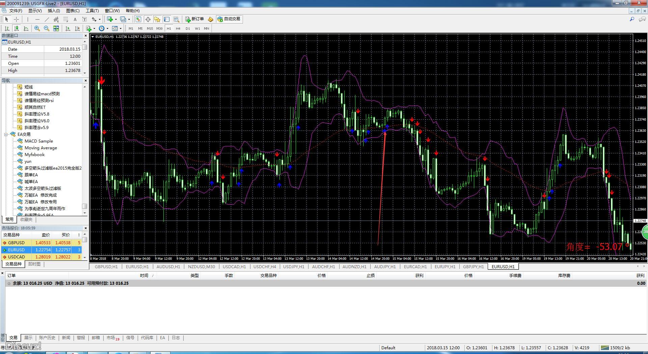Open the 插入(I) menu
Viewport: 648px width, 354px height.
(x=54, y=11)
